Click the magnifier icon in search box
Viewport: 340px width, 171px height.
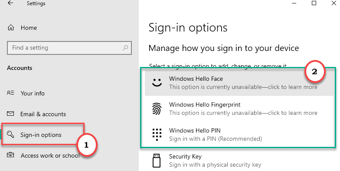point(125,47)
